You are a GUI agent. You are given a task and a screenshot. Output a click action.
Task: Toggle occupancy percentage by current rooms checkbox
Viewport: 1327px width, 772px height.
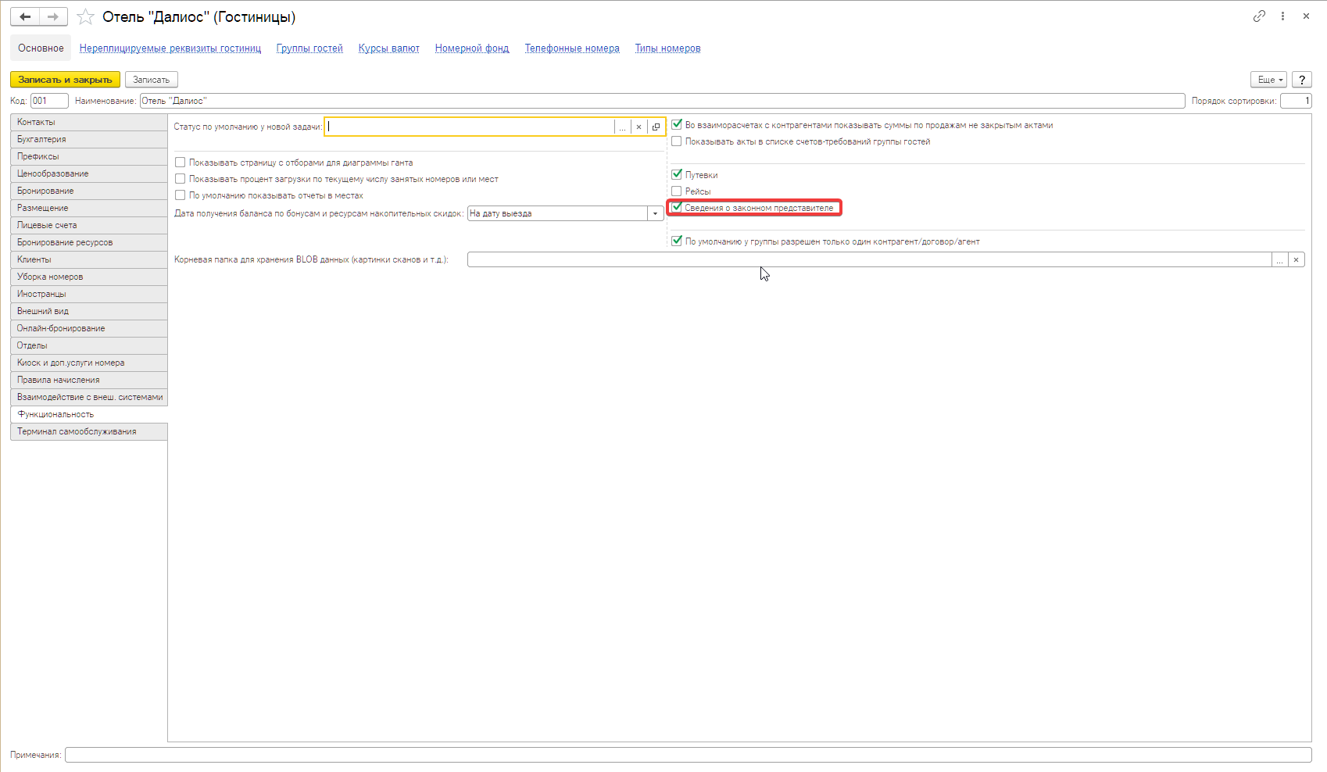coord(181,179)
